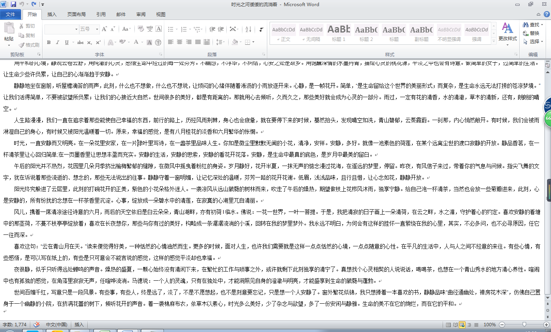The height and width of the screenshot is (332, 551).
Task: Align text to the right
Action: coord(189,42)
